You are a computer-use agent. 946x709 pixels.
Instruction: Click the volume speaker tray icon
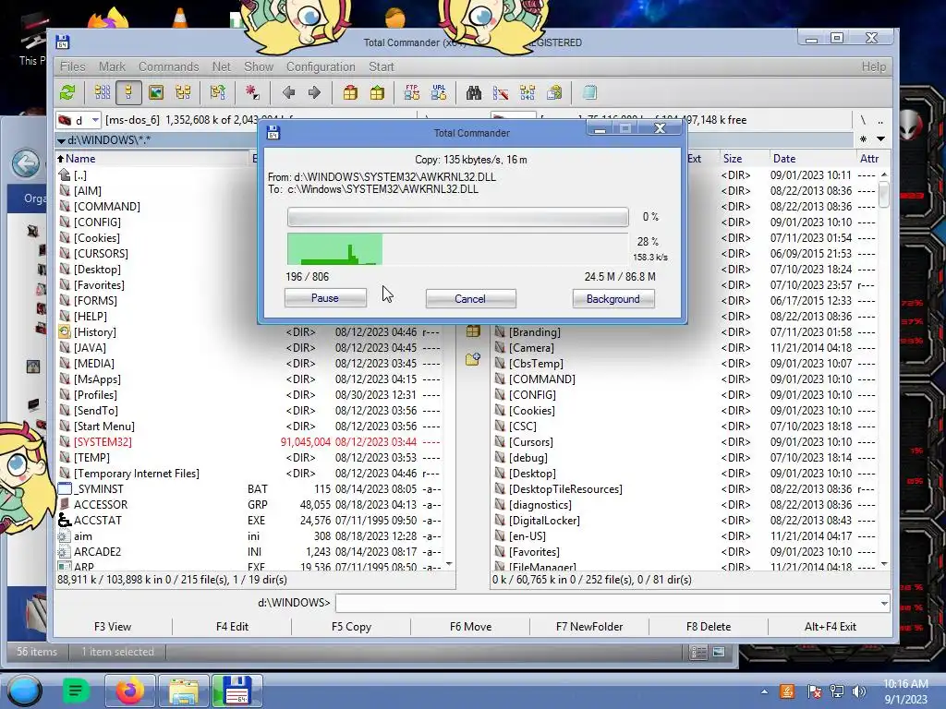coord(859,691)
